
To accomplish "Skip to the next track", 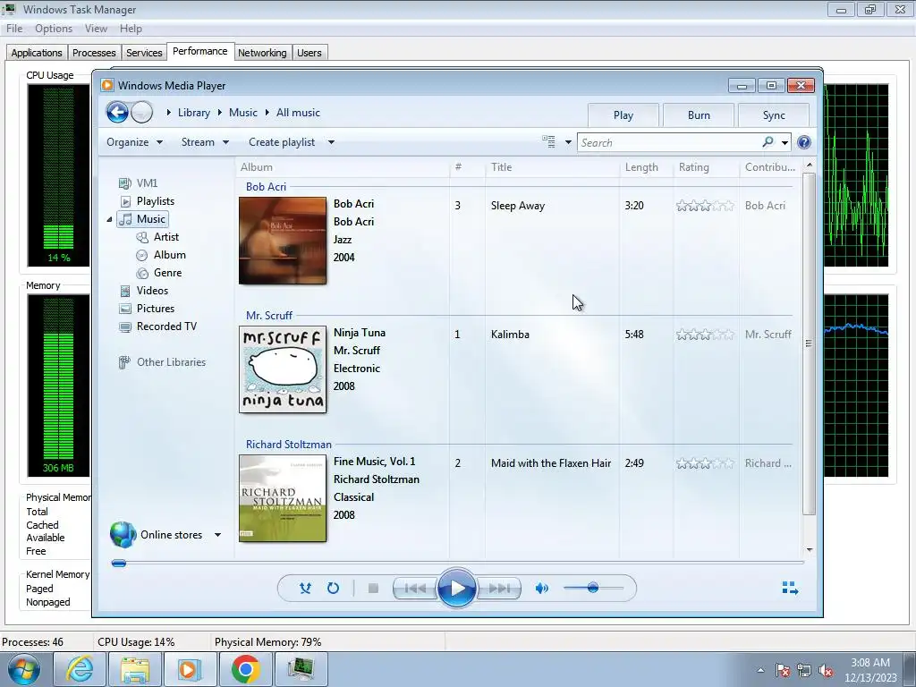I will tap(498, 589).
